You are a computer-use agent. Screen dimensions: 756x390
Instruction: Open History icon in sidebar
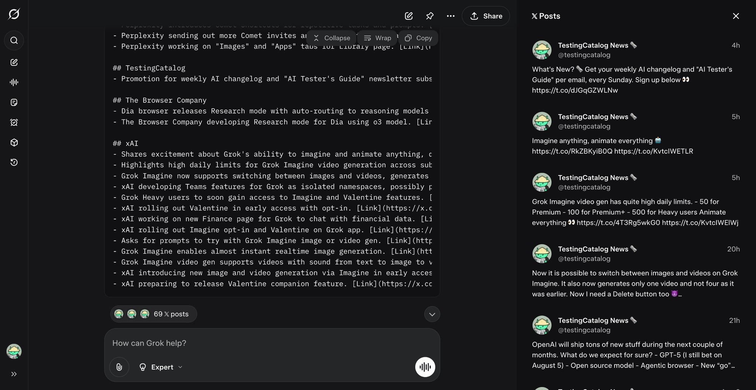14,162
